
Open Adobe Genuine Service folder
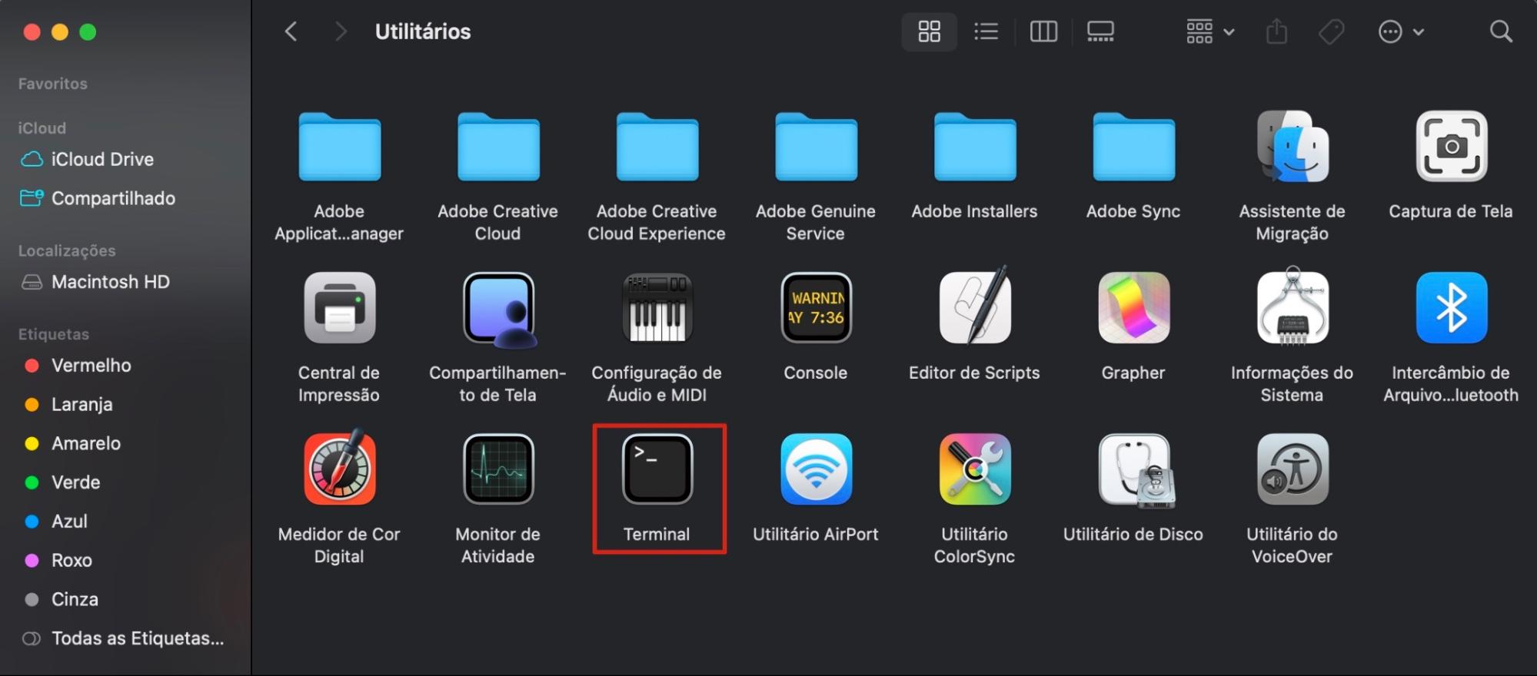pyautogui.click(x=816, y=147)
